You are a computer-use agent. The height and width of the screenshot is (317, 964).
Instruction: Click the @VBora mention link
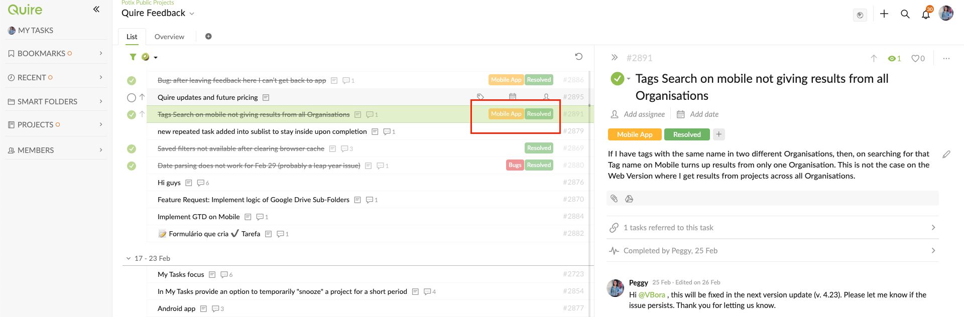(652, 295)
